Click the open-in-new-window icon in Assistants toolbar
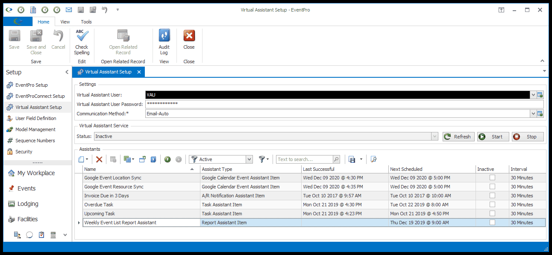 142,159
